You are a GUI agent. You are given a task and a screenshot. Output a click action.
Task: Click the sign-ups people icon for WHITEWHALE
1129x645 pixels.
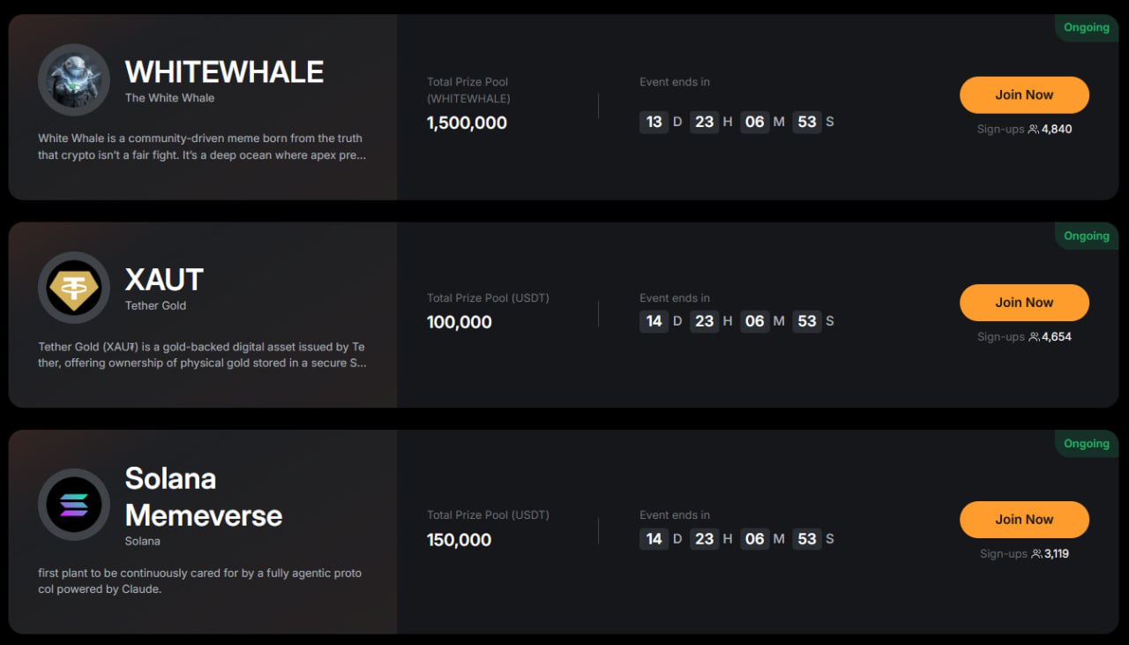pyautogui.click(x=1034, y=130)
